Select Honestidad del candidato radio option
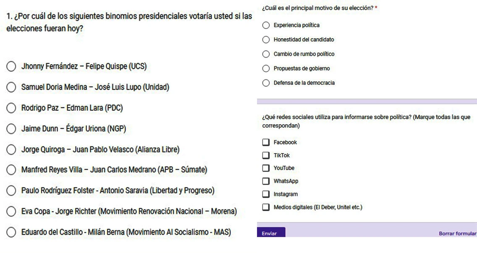 (266, 39)
